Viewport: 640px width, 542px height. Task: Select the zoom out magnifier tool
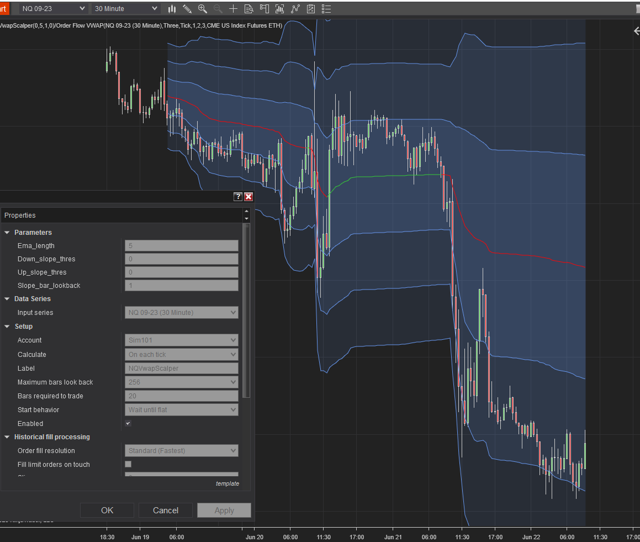pos(218,9)
